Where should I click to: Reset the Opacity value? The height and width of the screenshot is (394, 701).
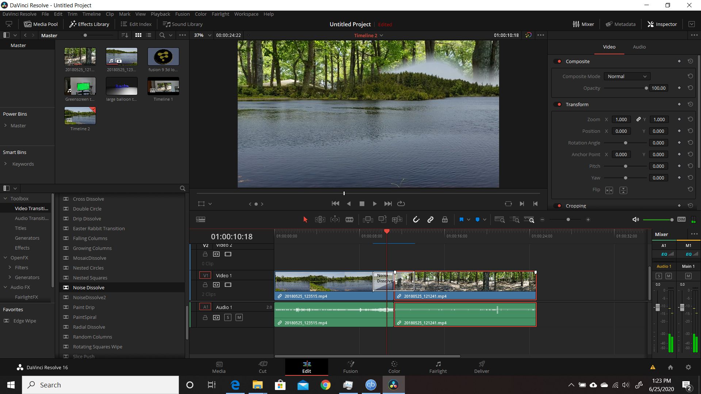pos(690,88)
